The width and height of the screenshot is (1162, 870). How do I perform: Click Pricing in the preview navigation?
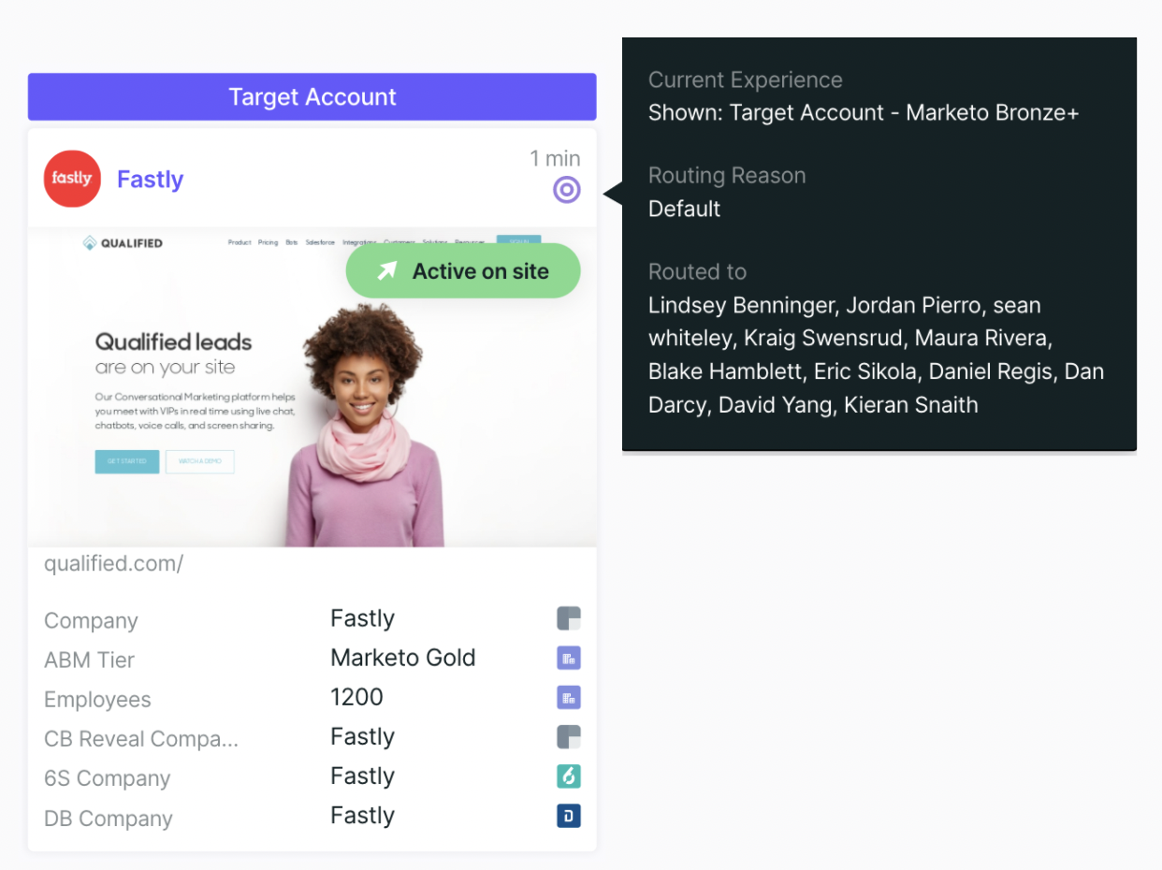point(269,242)
